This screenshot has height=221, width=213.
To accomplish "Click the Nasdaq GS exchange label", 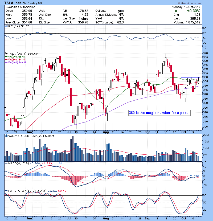I will [35, 3].
